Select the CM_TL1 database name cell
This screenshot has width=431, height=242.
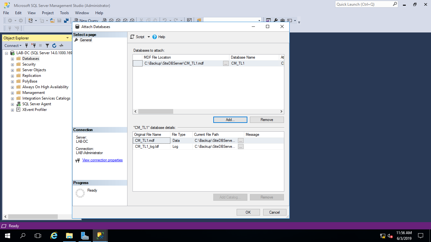click(254, 63)
